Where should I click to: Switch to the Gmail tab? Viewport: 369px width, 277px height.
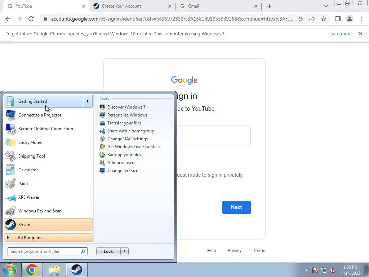tap(218, 6)
